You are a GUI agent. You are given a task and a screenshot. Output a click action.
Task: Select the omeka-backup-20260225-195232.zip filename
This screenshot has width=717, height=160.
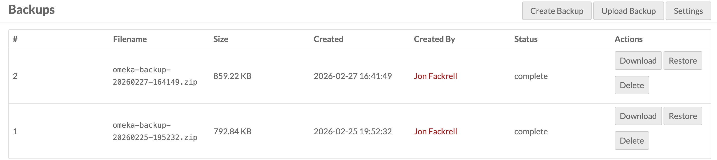click(155, 131)
